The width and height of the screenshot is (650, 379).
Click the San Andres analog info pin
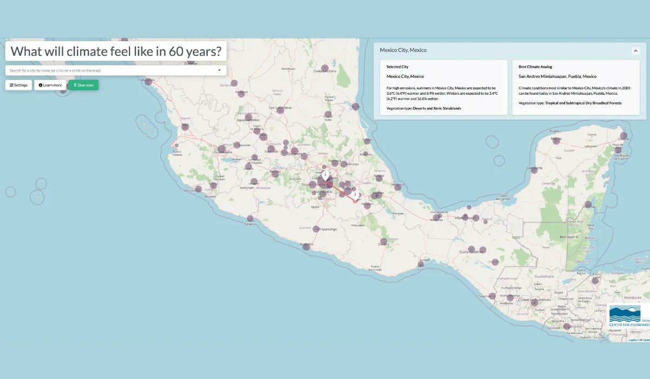click(355, 195)
